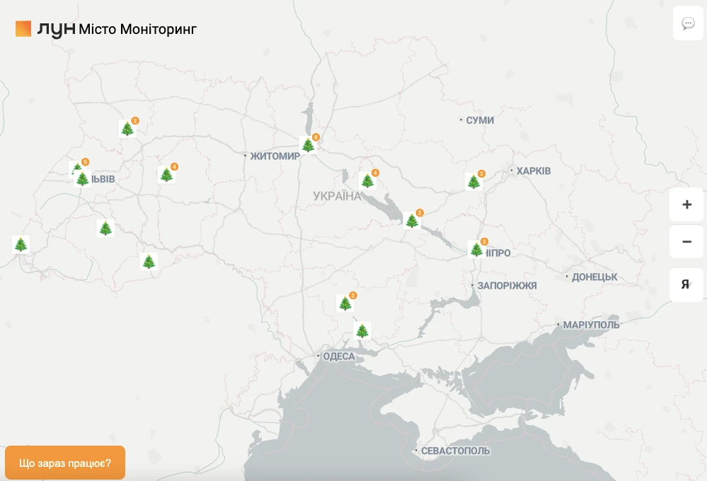The height and width of the screenshot is (481, 707).
Task: Select tree marker with badge 2 north of Одеса
Action: pyautogui.click(x=345, y=303)
